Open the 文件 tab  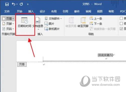(x=7, y=11)
